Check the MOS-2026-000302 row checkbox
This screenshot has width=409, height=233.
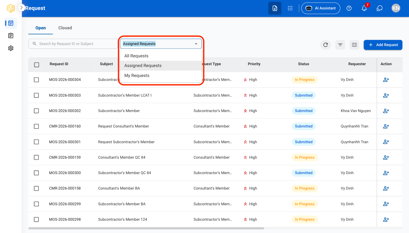click(x=36, y=111)
